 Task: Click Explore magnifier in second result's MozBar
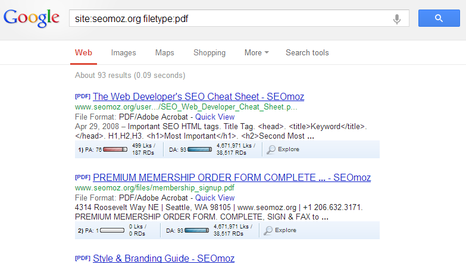pos(283,230)
